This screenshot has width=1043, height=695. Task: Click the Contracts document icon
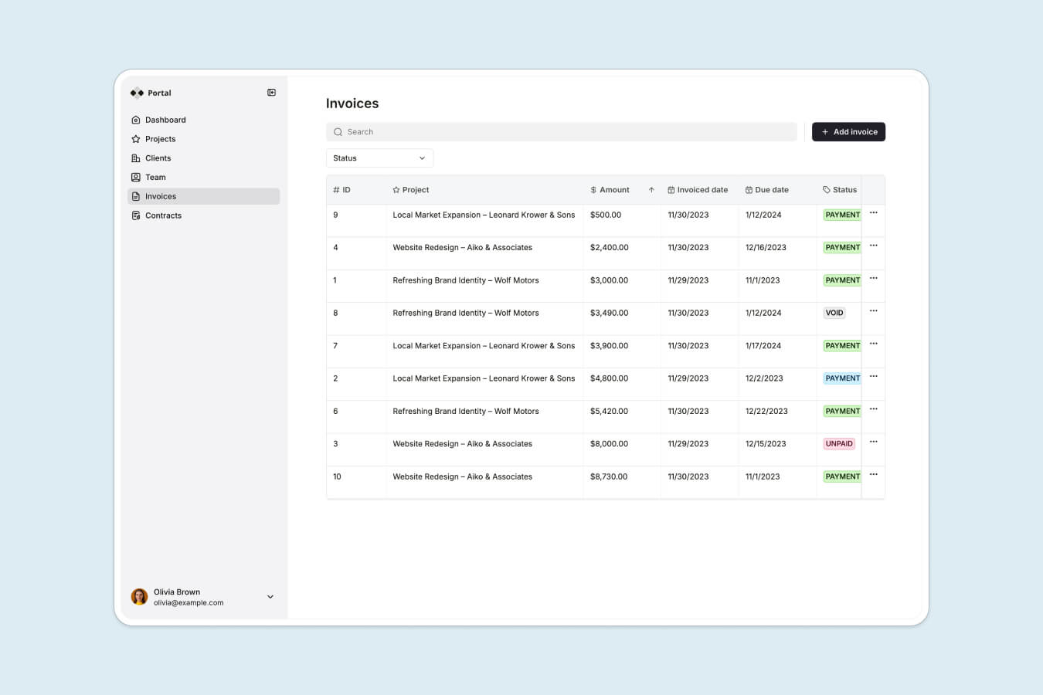[136, 215]
